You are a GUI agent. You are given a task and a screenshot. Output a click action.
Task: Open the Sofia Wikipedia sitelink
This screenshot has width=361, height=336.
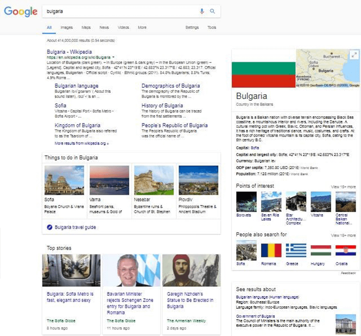coord(60,106)
